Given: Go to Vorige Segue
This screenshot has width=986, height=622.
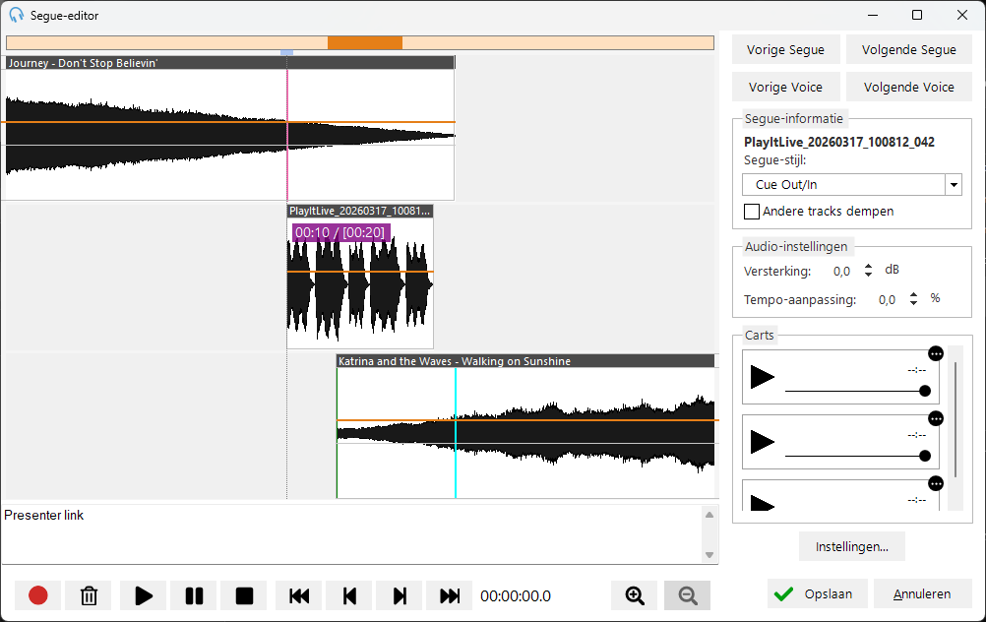Looking at the screenshot, I should pyautogui.click(x=785, y=49).
